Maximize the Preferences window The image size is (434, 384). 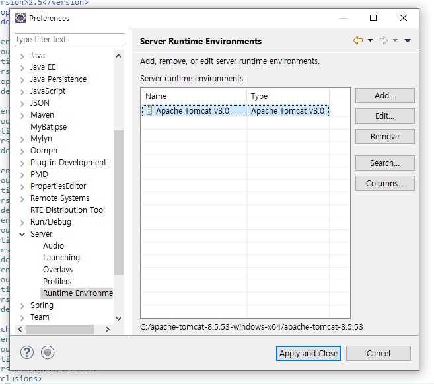tap(373, 18)
